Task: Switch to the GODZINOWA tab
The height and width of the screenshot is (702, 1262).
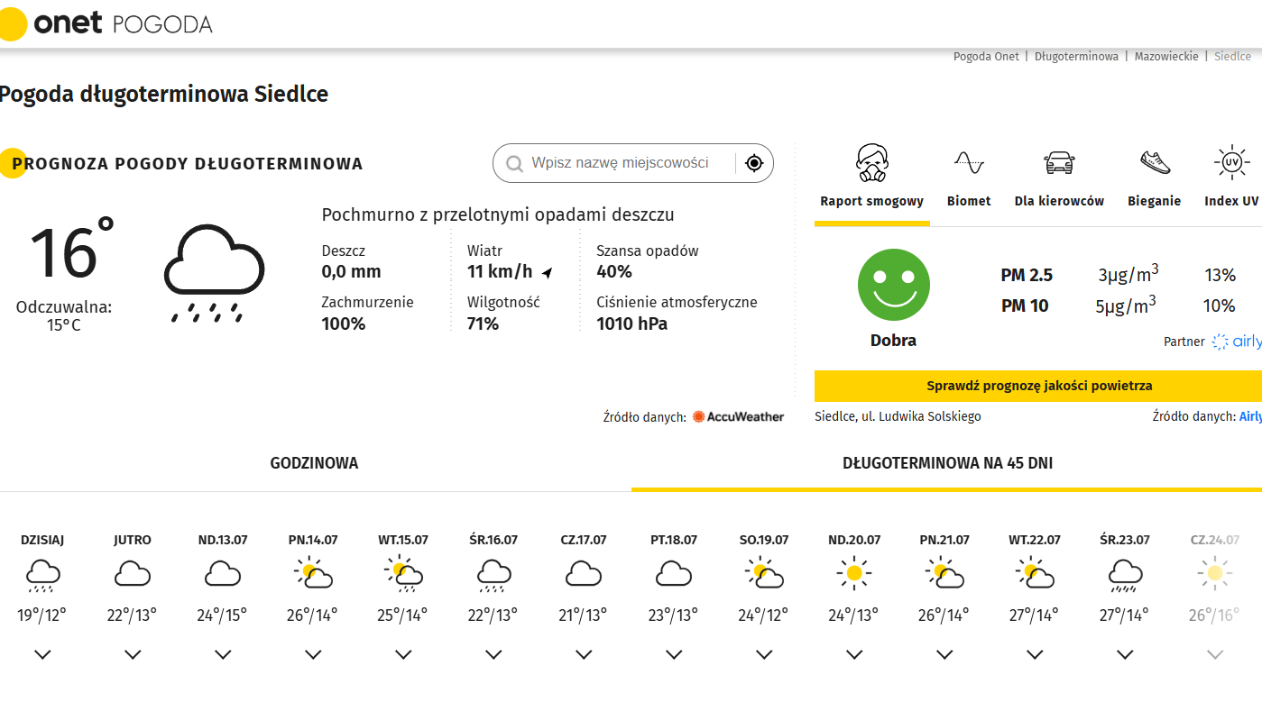Action: (x=314, y=463)
